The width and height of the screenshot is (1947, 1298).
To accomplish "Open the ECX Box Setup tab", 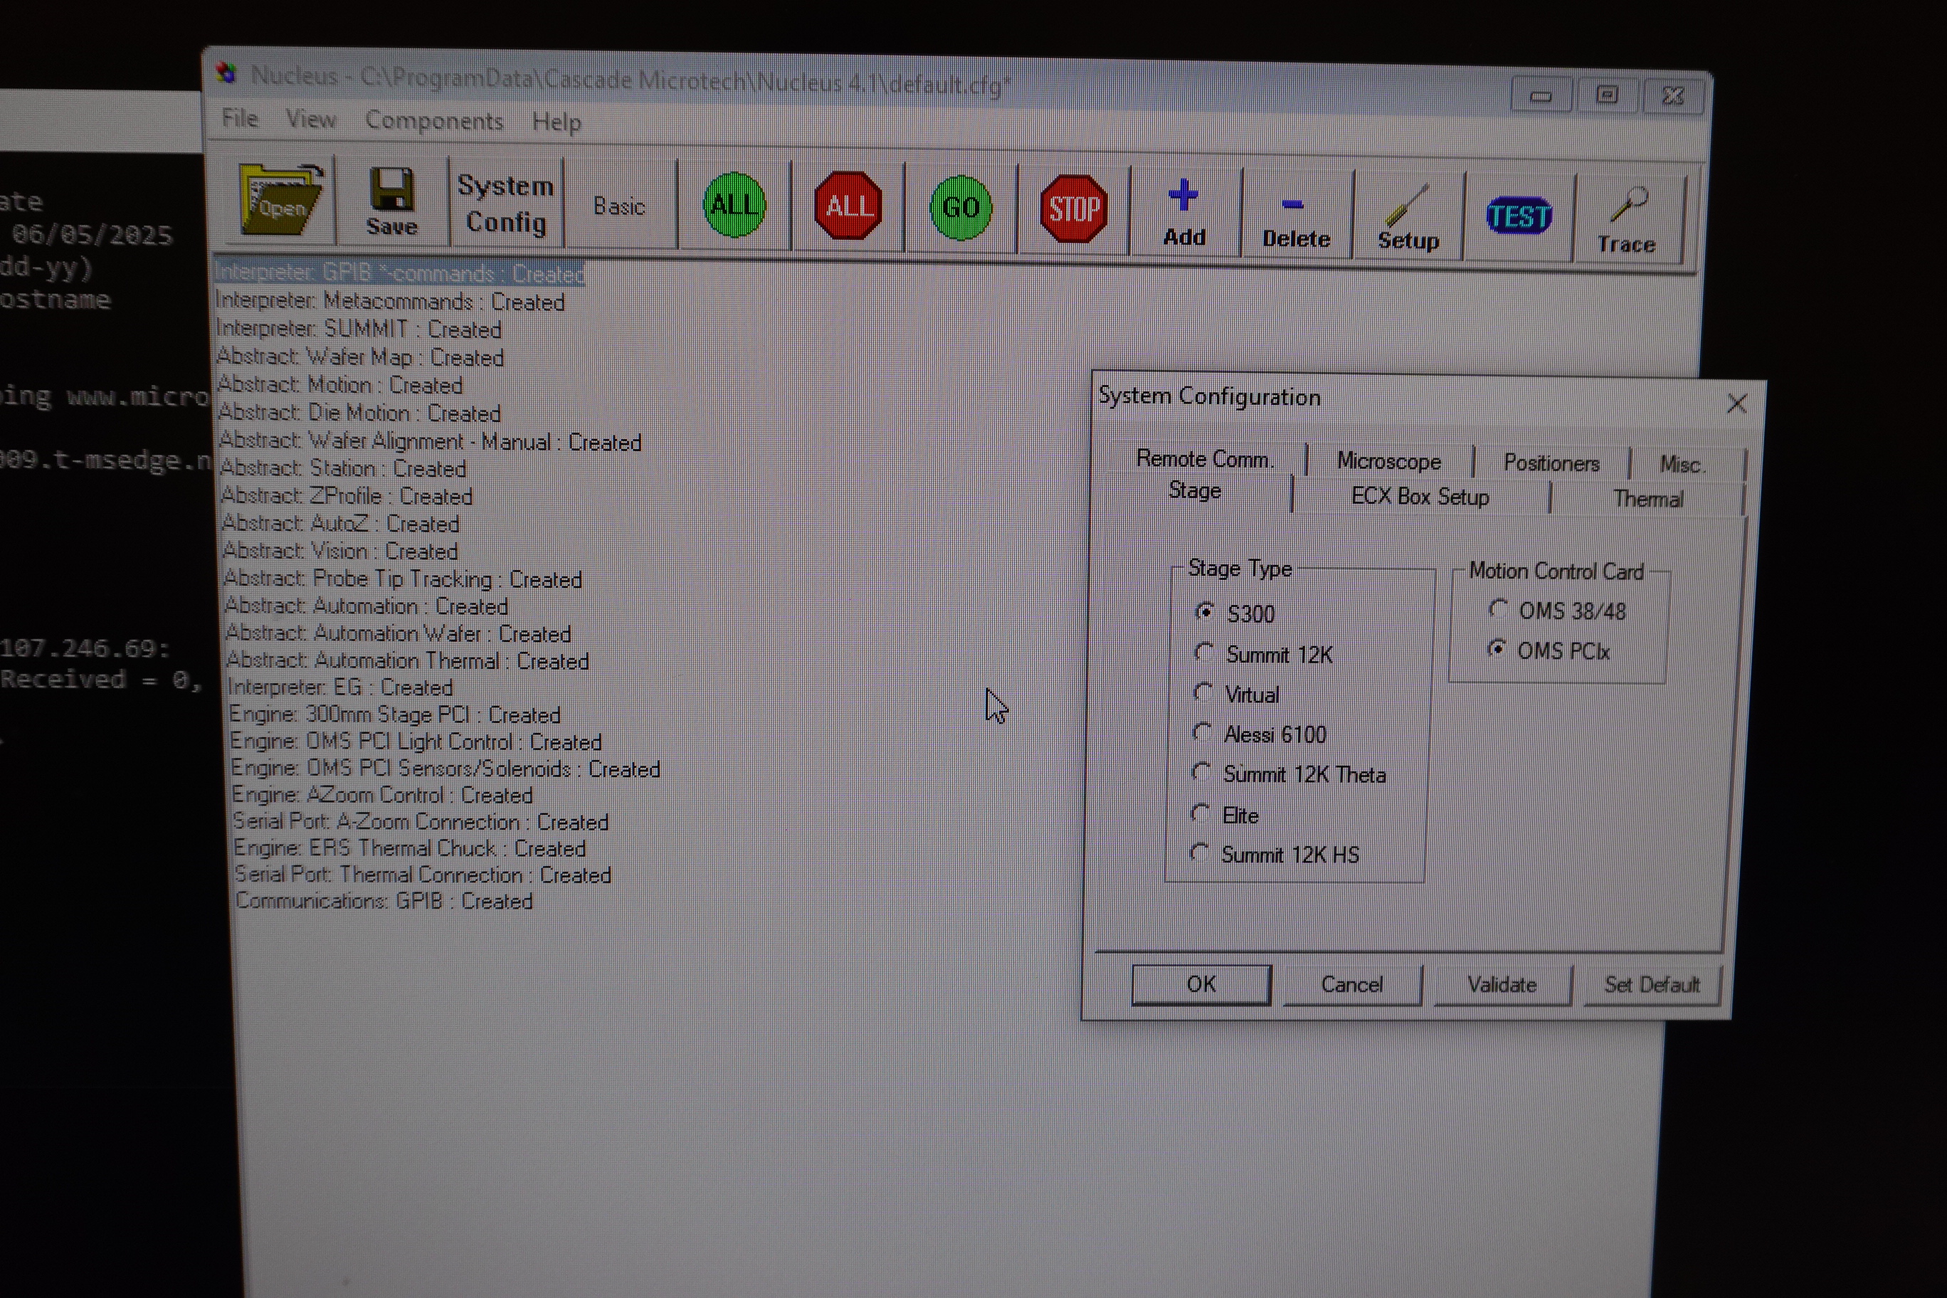I will click(1419, 497).
